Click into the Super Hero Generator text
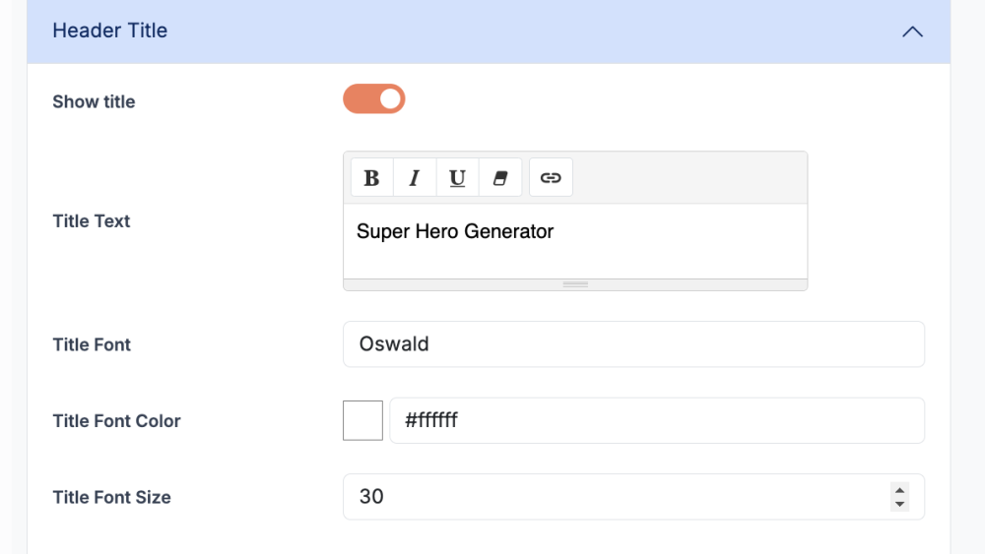985x554 pixels. [455, 232]
